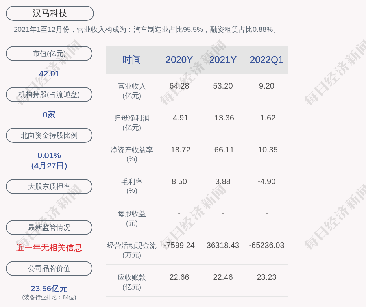Click the 时间 table header cell

[x=132, y=60]
